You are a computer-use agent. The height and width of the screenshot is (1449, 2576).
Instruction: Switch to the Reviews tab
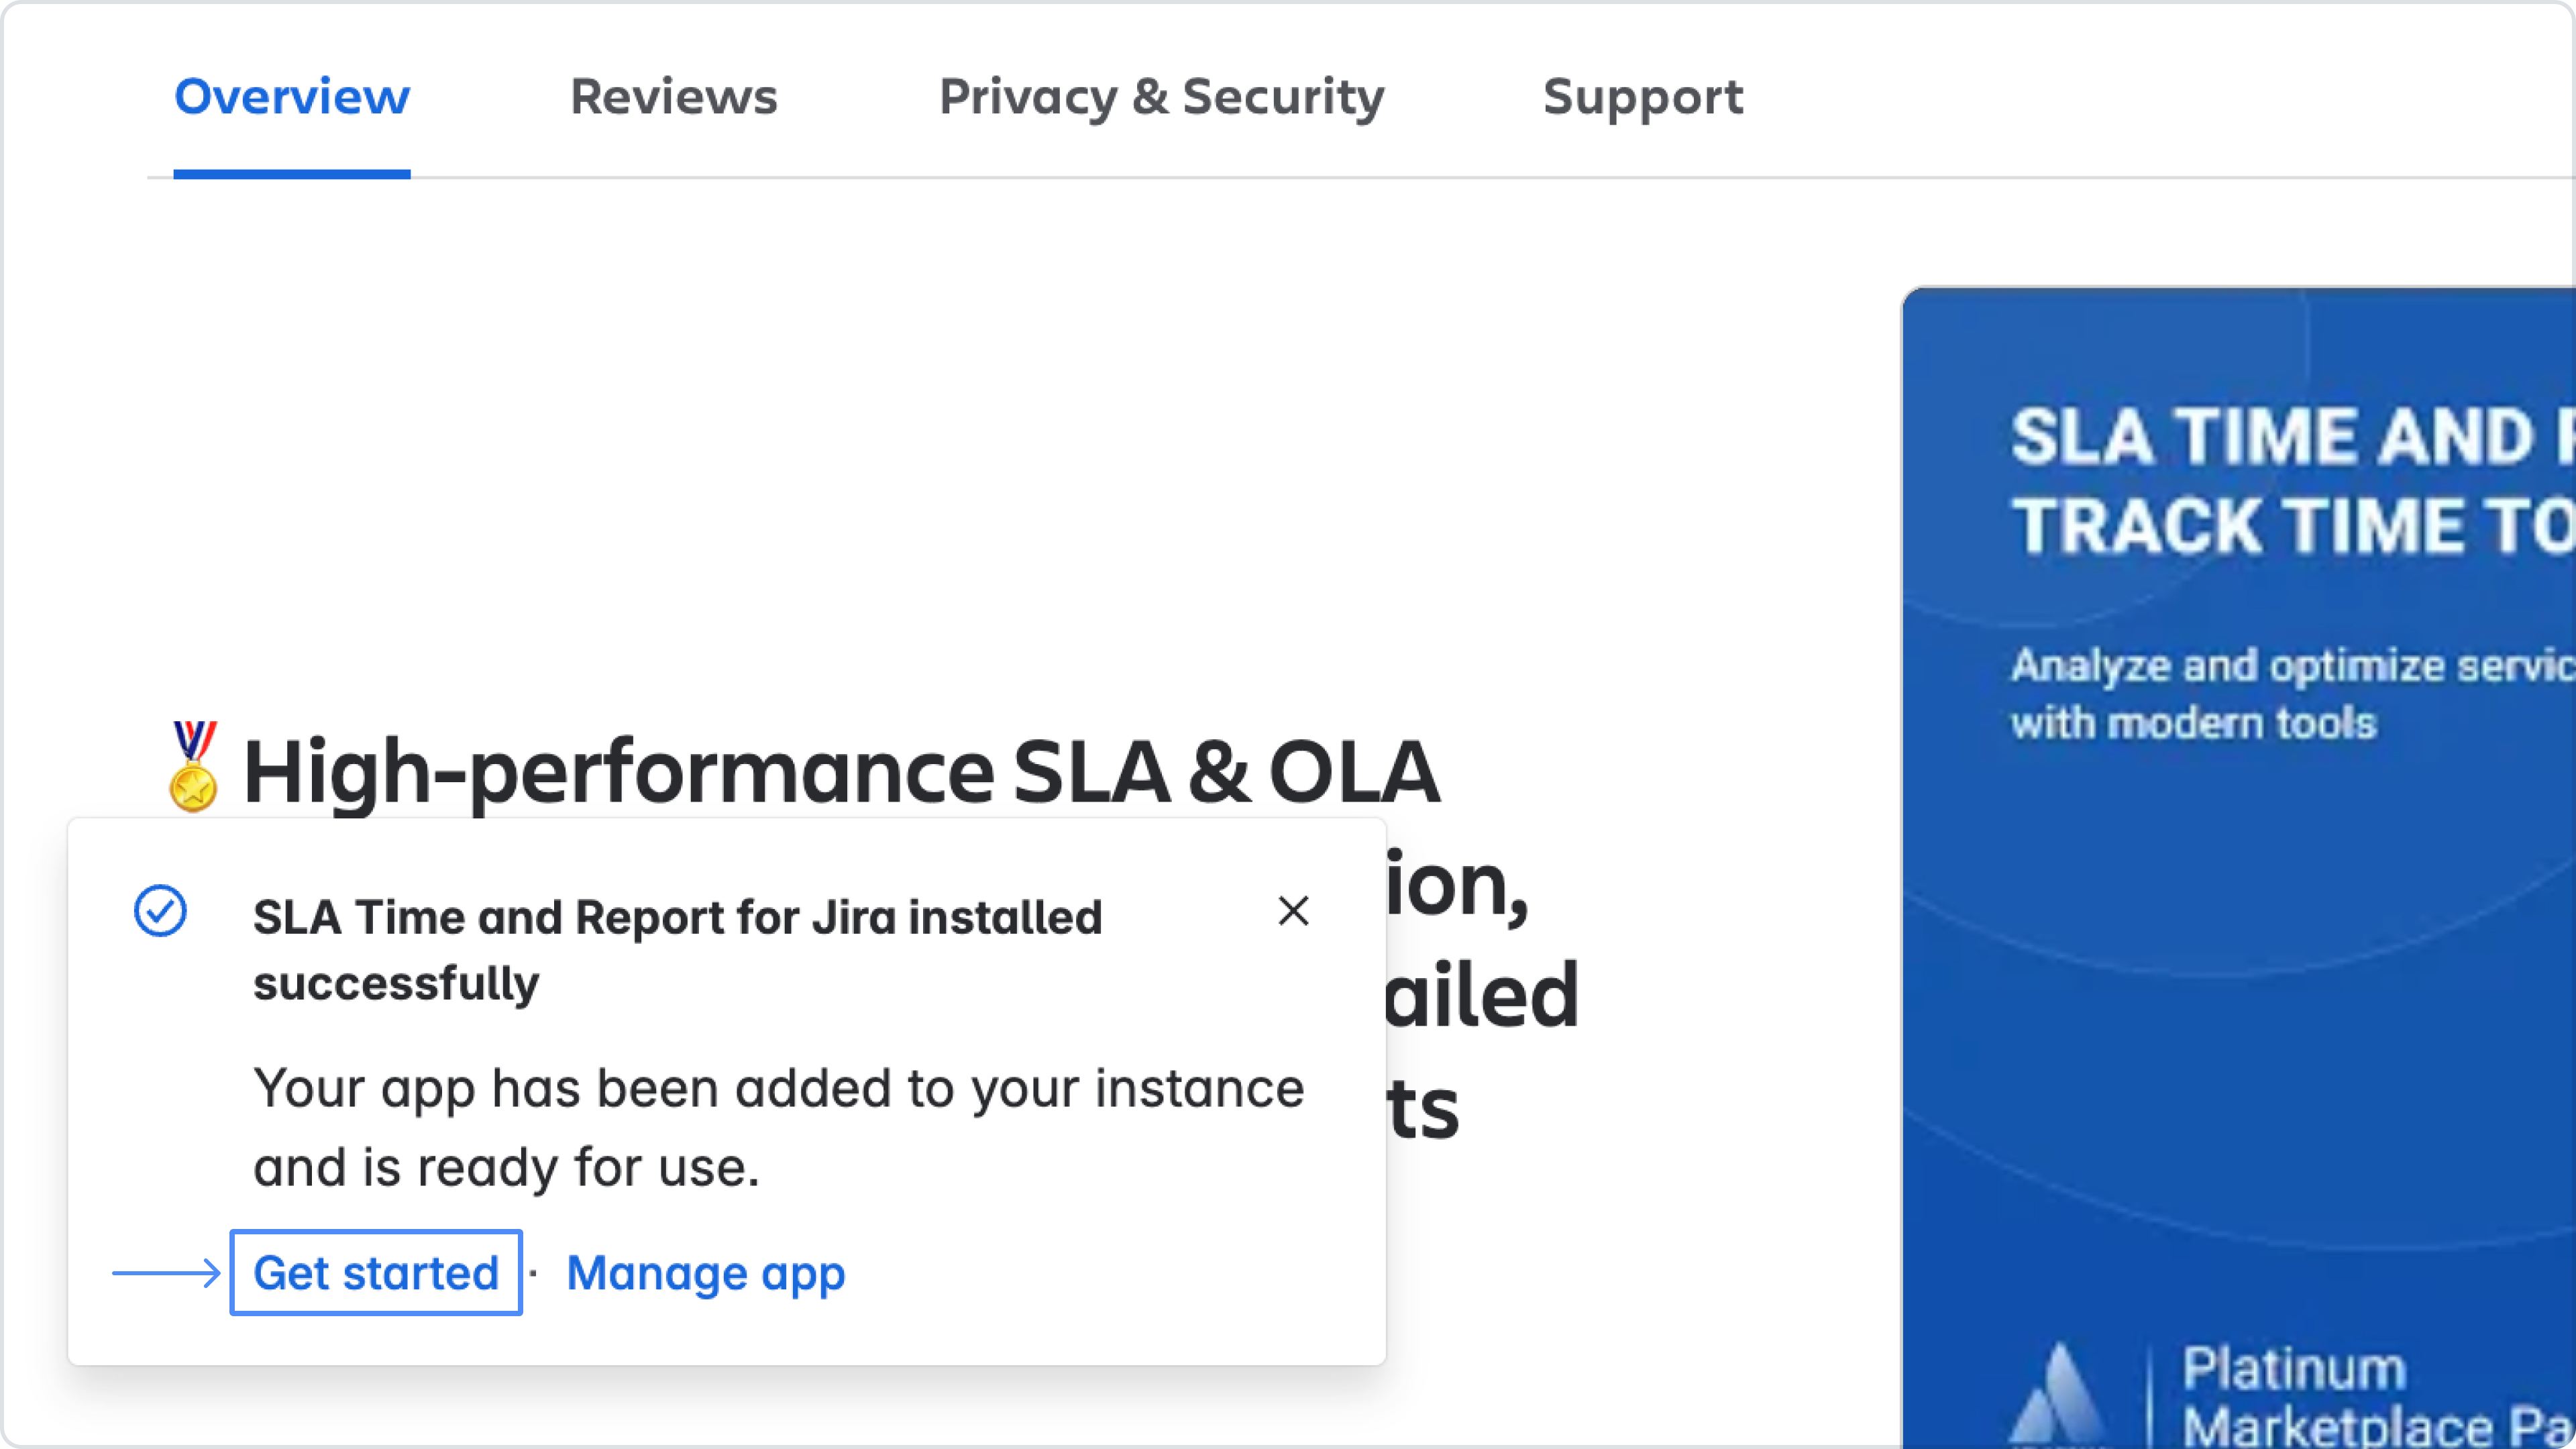click(673, 97)
